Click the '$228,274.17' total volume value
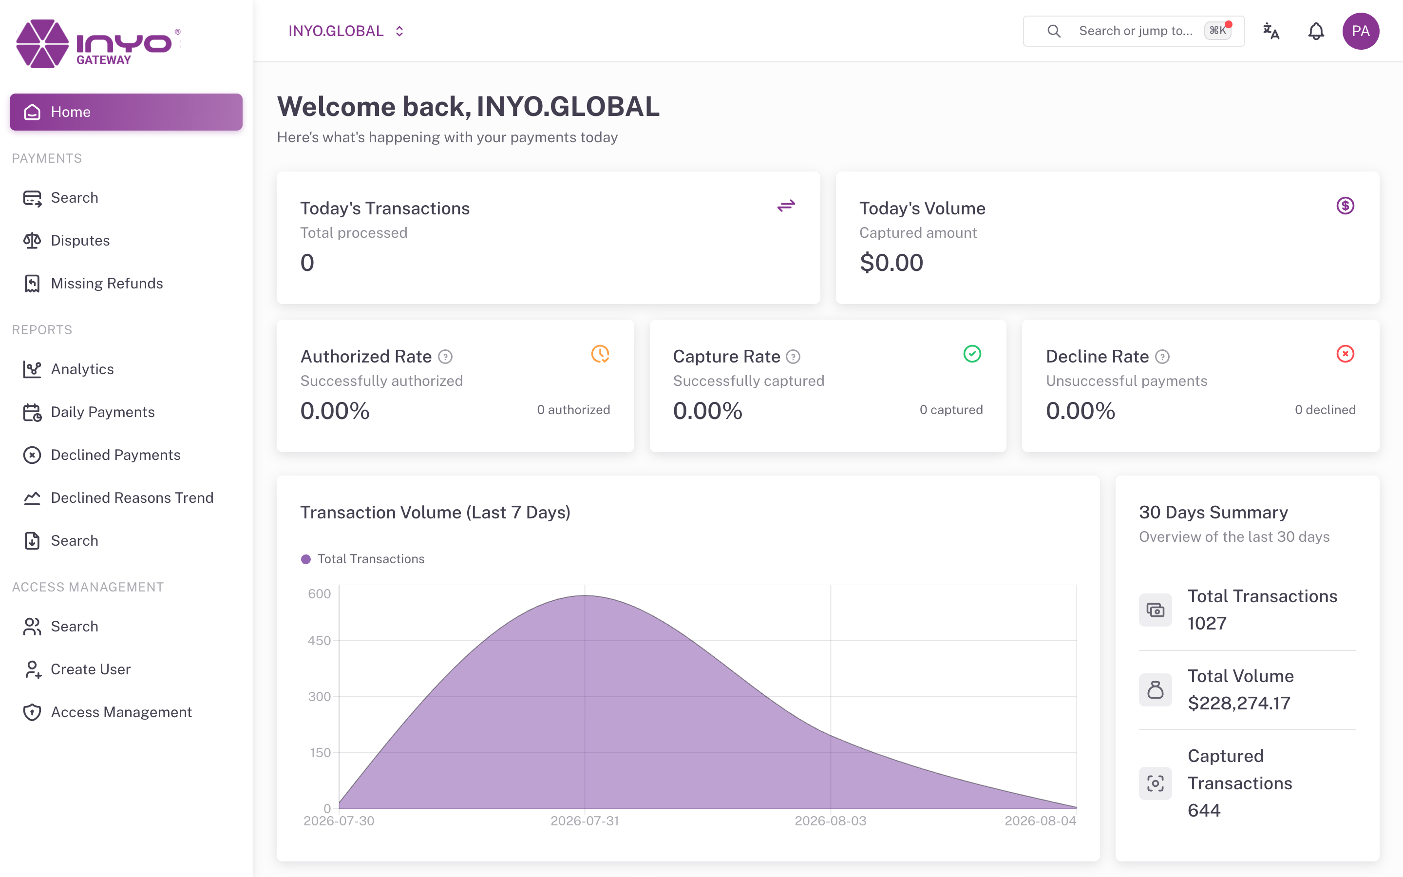This screenshot has height=877, width=1403. click(x=1239, y=704)
